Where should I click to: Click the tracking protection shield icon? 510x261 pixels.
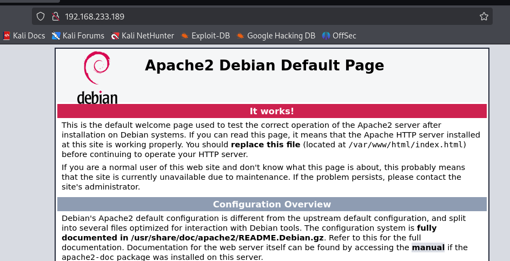pos(41,16)
